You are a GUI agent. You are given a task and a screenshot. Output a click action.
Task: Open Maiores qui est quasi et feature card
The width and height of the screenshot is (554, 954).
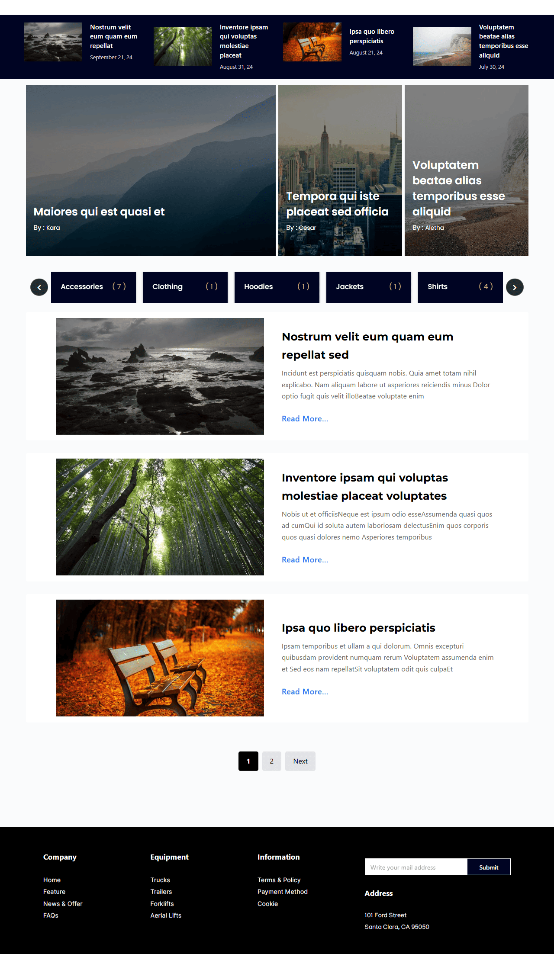(151, 170)
